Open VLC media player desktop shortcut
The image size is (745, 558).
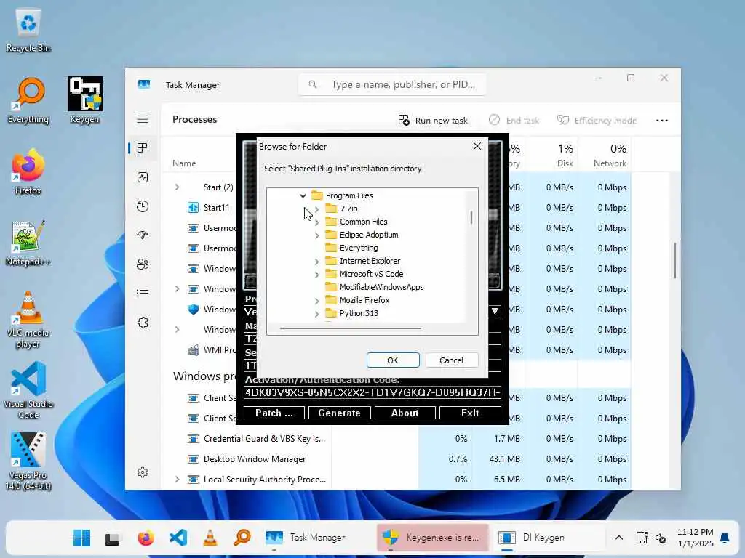[x=28, y=319]
